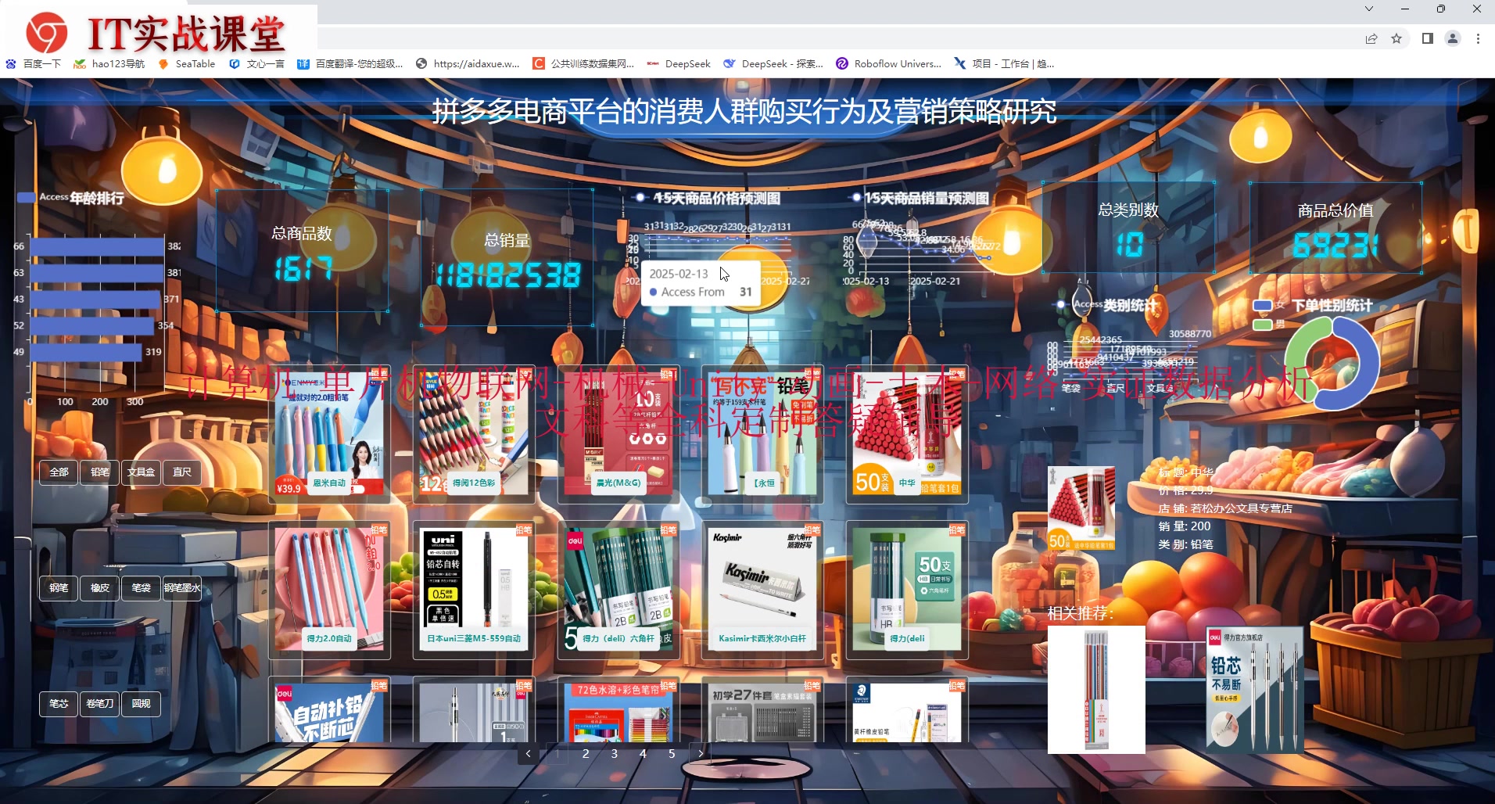Click the 总商品数 value 1617
This screenshot has height=804, width=1495.
coord(303,270)
